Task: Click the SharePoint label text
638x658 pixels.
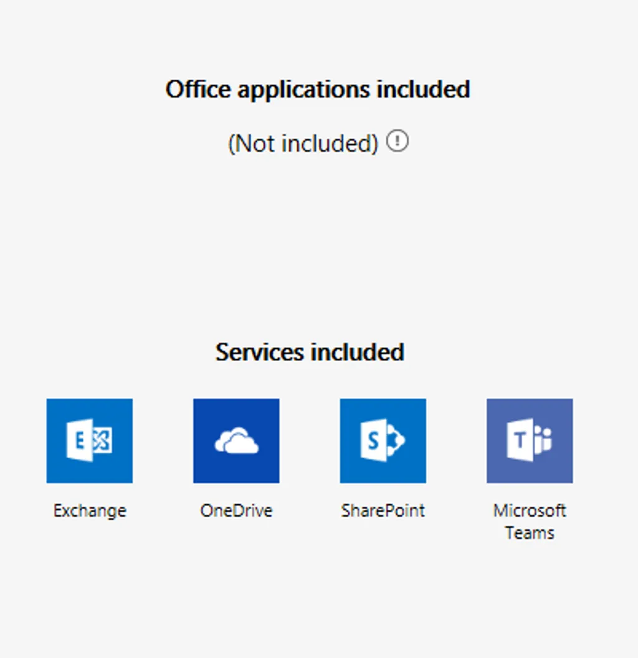Action: pyautogui.click(x=383, y=510)
